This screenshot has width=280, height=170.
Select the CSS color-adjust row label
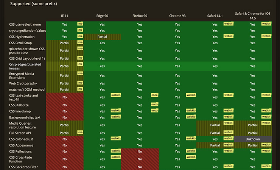tap(21, 139)
